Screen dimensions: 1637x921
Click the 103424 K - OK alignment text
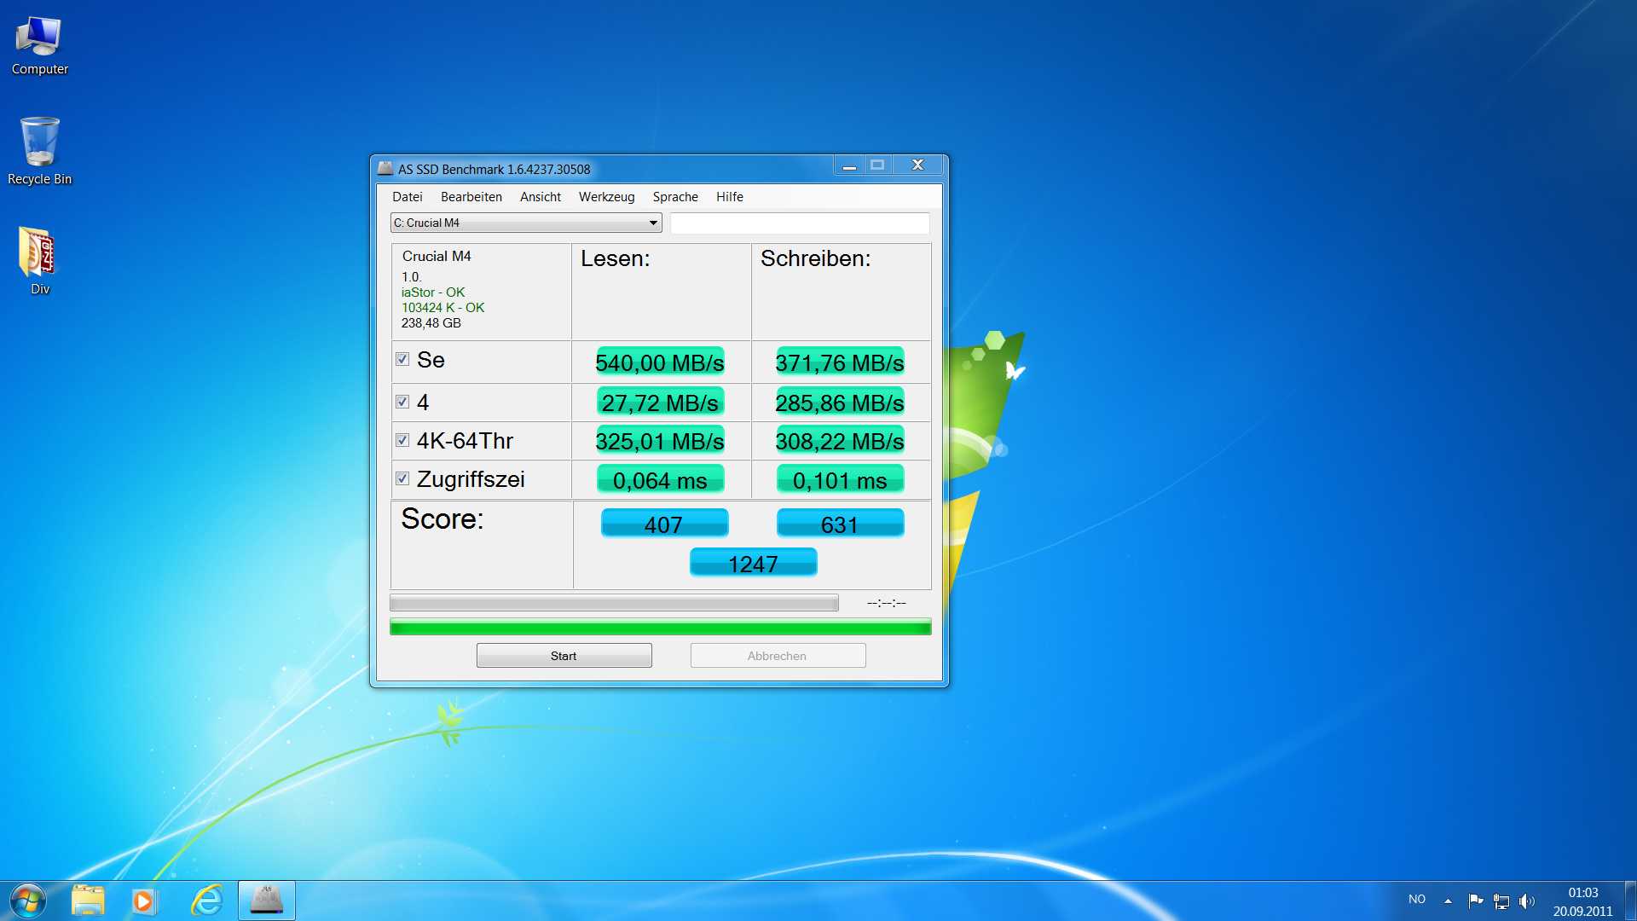point(443,308)
